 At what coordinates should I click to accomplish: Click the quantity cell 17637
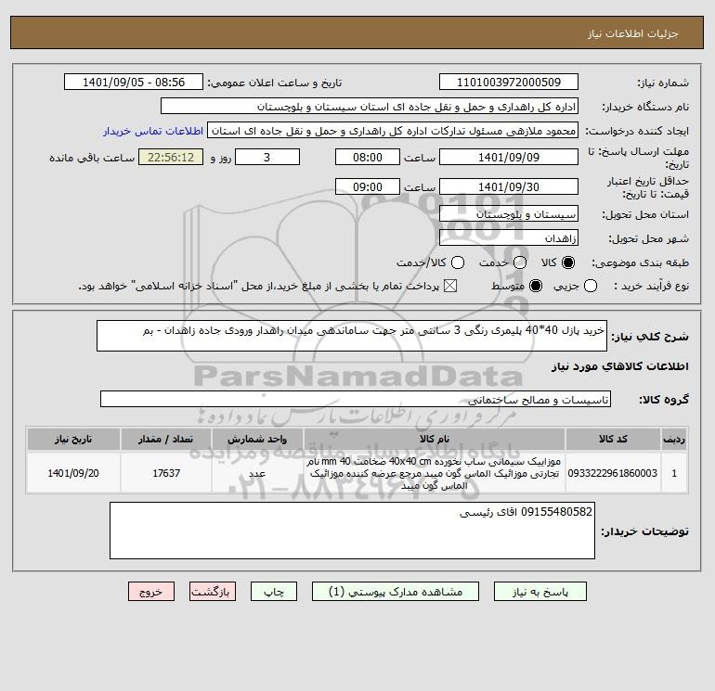[166, 473]
